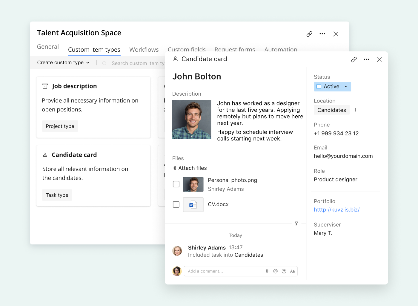
Task: Click Shirley Adams name in activity feed
Action: coord(207,248)
